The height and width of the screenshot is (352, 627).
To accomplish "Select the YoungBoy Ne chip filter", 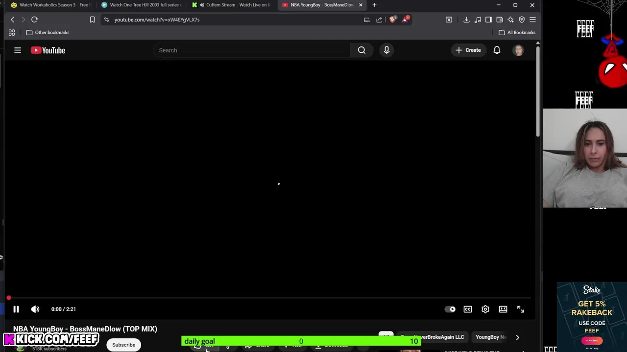I will click(490, 337).
